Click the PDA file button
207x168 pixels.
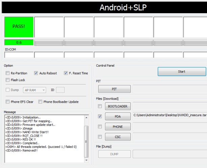click(118, 116)
